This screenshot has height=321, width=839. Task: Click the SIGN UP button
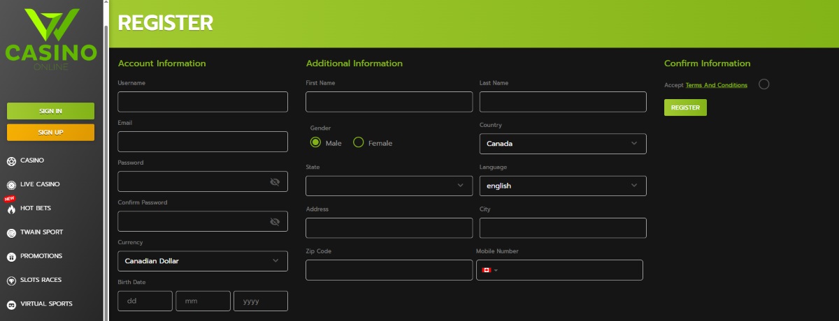(x=50, y=132)
